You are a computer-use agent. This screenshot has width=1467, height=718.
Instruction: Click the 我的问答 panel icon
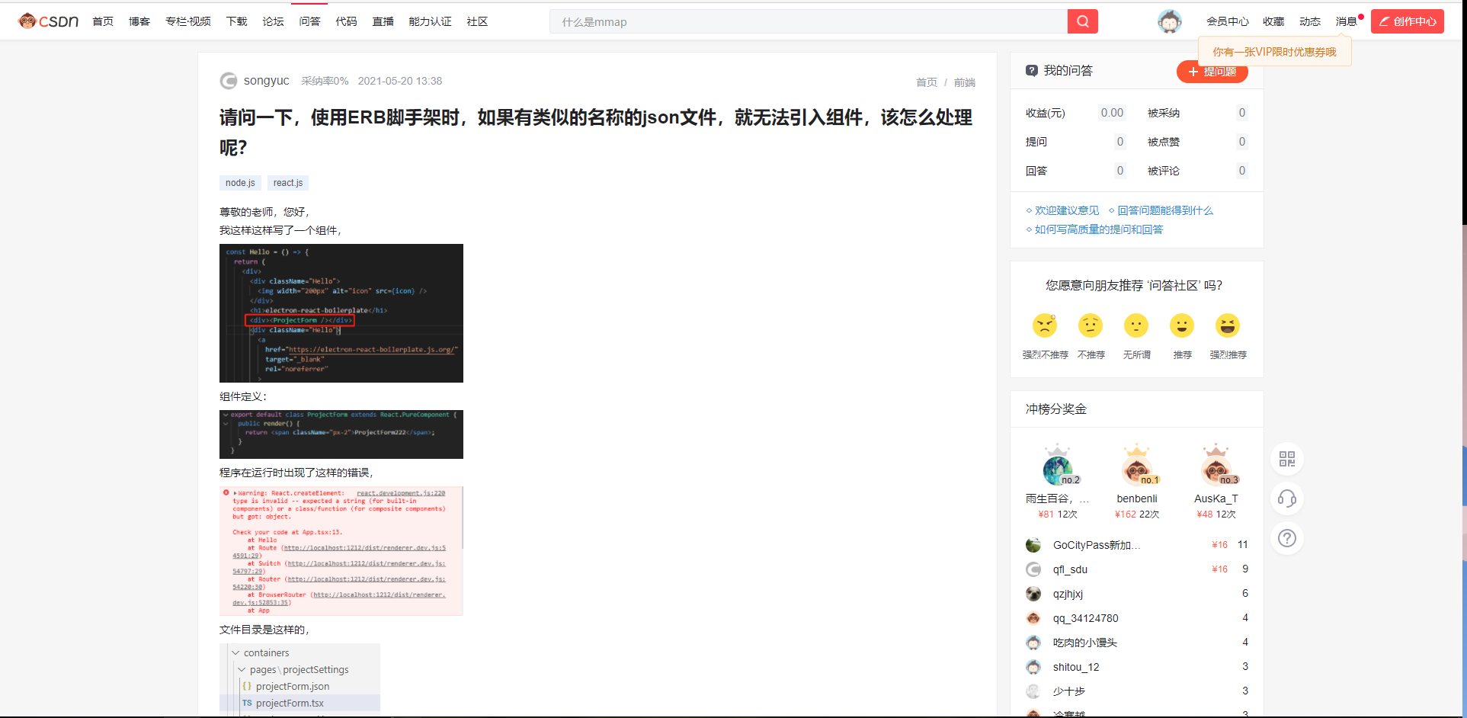[1032, 71]
